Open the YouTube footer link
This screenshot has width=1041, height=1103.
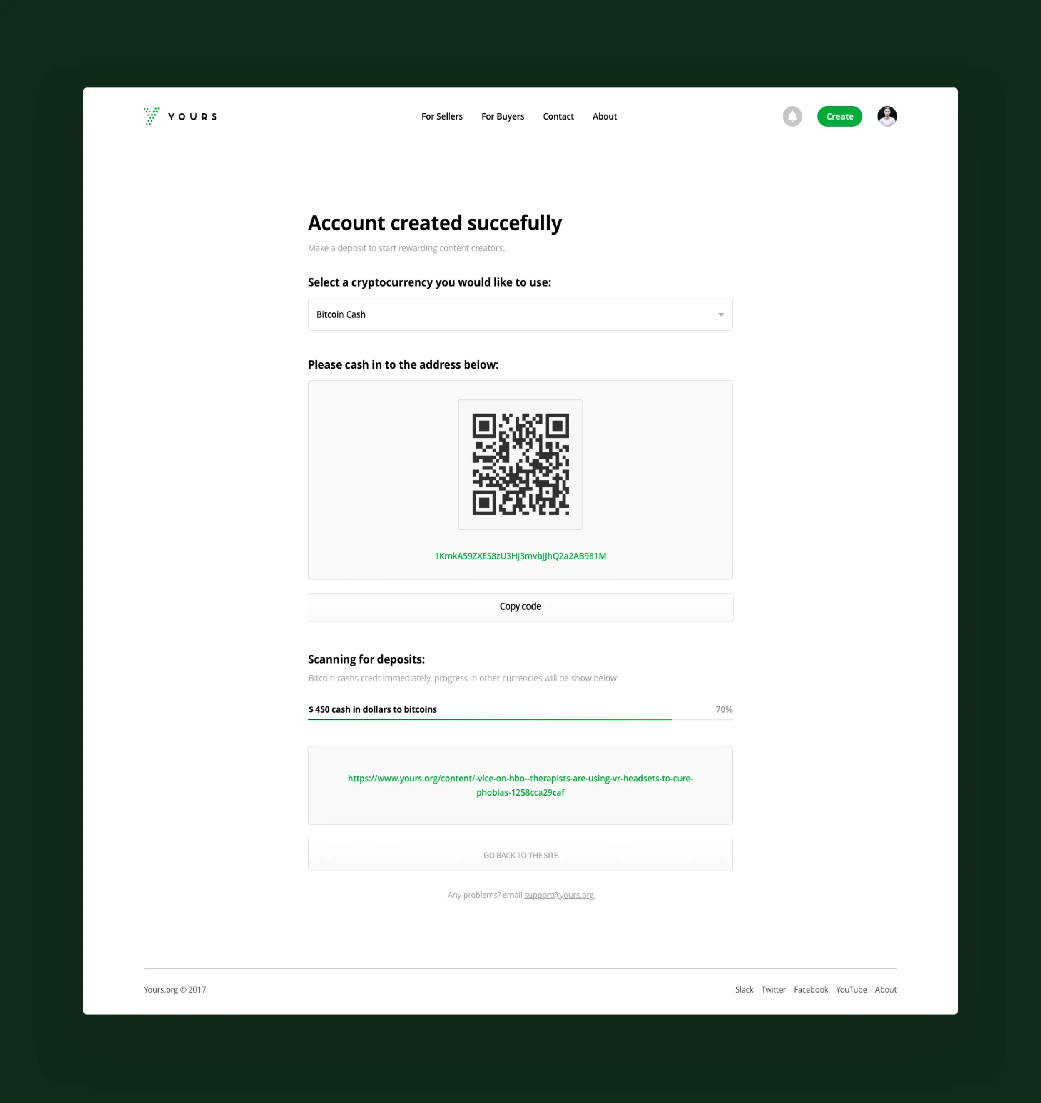pyautogui.click(x=851, y=989)
